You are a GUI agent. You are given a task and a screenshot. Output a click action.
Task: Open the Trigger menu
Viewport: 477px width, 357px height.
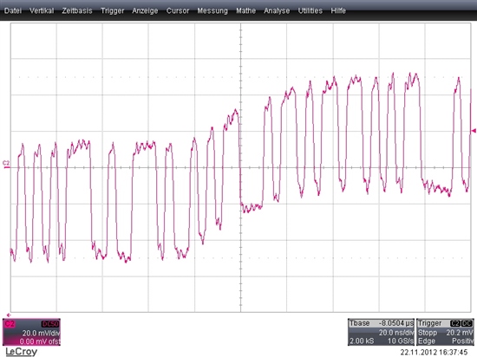point(112,11)
